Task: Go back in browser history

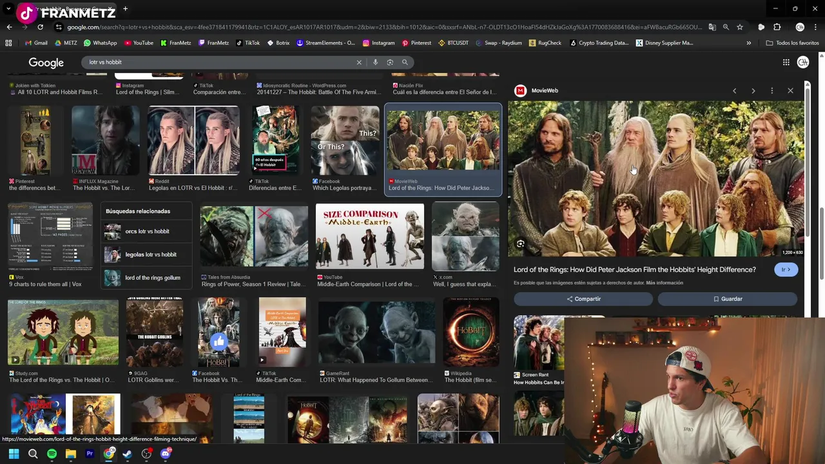Action: (x=9, y=27)
